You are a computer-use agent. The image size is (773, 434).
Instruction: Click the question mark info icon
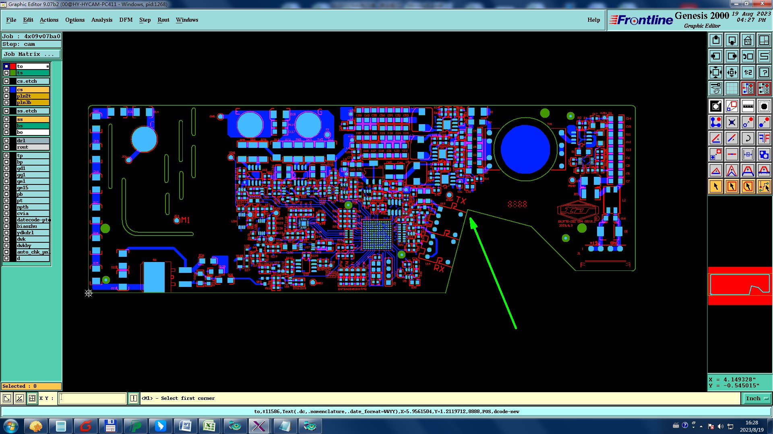coord(764,72)
